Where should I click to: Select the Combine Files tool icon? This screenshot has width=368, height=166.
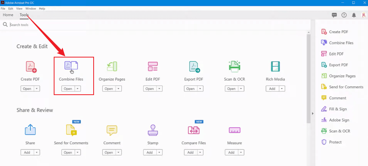[71, 66]
